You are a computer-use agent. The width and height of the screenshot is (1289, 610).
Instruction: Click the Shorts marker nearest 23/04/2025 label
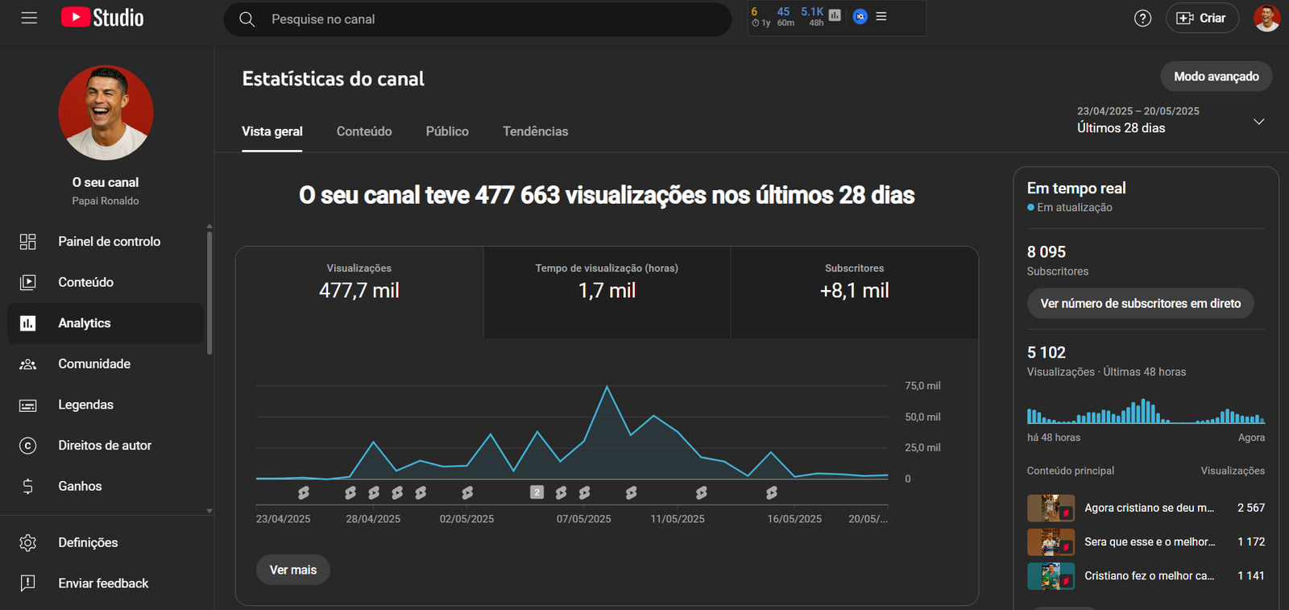pos(304,492)
